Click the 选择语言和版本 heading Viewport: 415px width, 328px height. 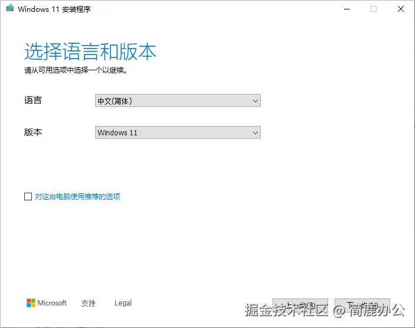pyautogui.click(x=90, y=51)
